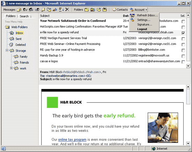Click message list scroll down arrow

[188, 66]
